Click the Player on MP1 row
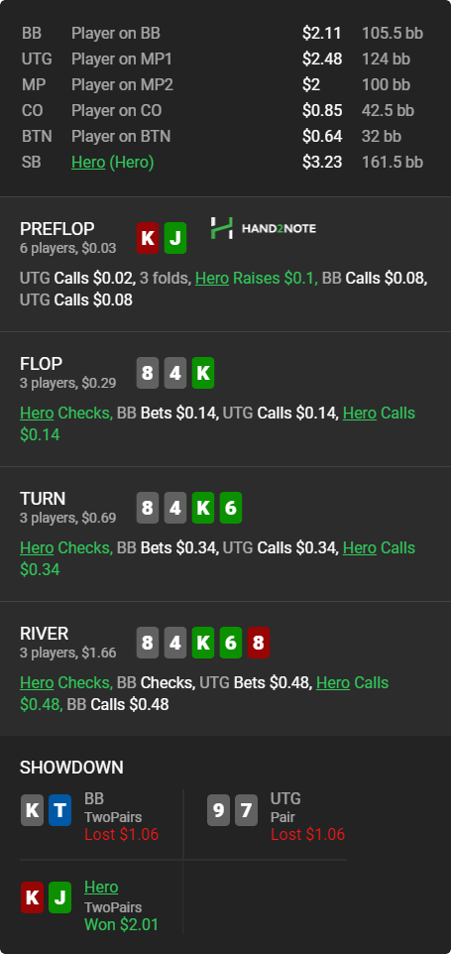The width and height of the screenshot is (451, 954). pos(226,60)
